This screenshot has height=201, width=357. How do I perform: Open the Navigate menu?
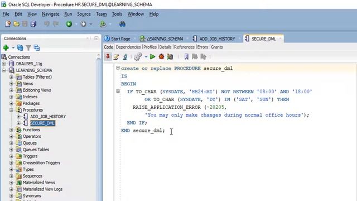51,14
